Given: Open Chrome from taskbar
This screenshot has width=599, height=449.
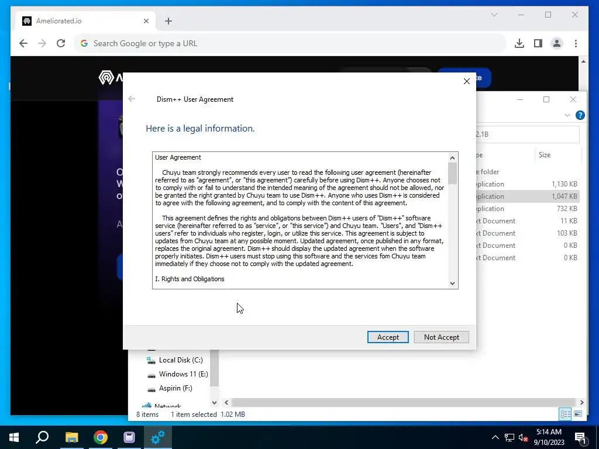Looking at the screenshot, I should (101, 437).
